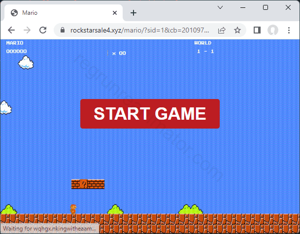Open a new tab with the plus button
The width and height of the screenshot is (300, 234).
133,13
